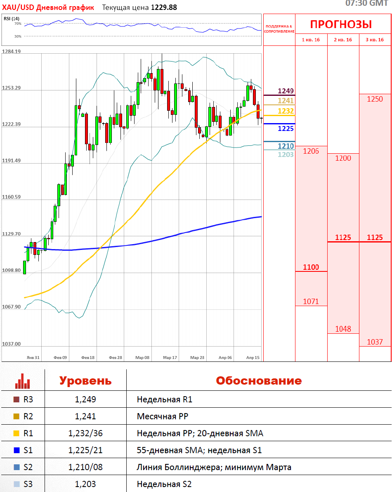Screen dimensions: 392x492
Task: Click the 1206 forecast value
Action: click(311, 151)
